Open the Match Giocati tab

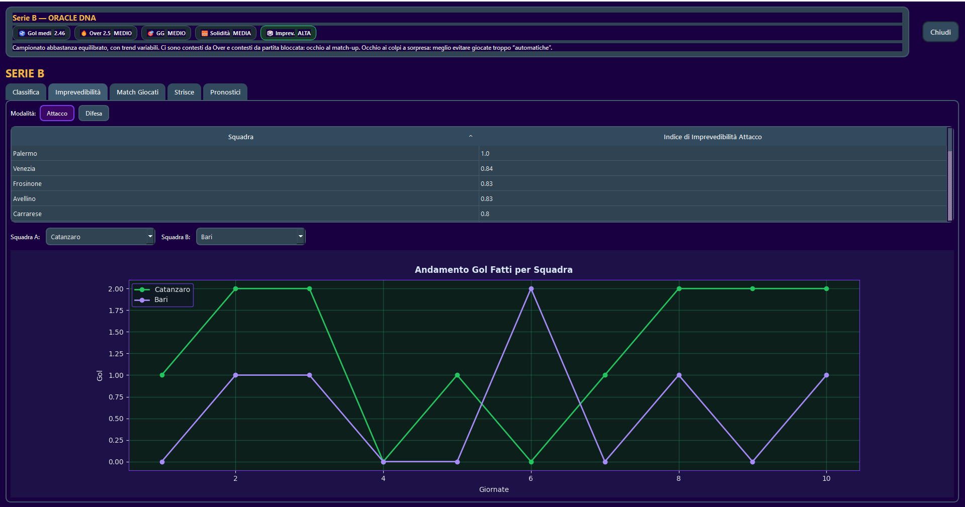pos(137,92)
